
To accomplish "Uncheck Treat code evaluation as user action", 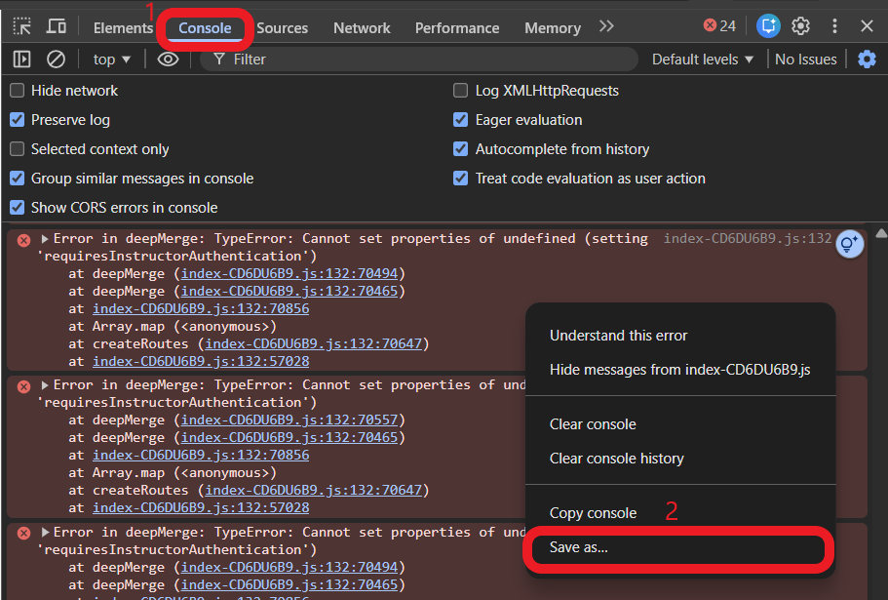I will pyautogui.click(x=460, y=179).
